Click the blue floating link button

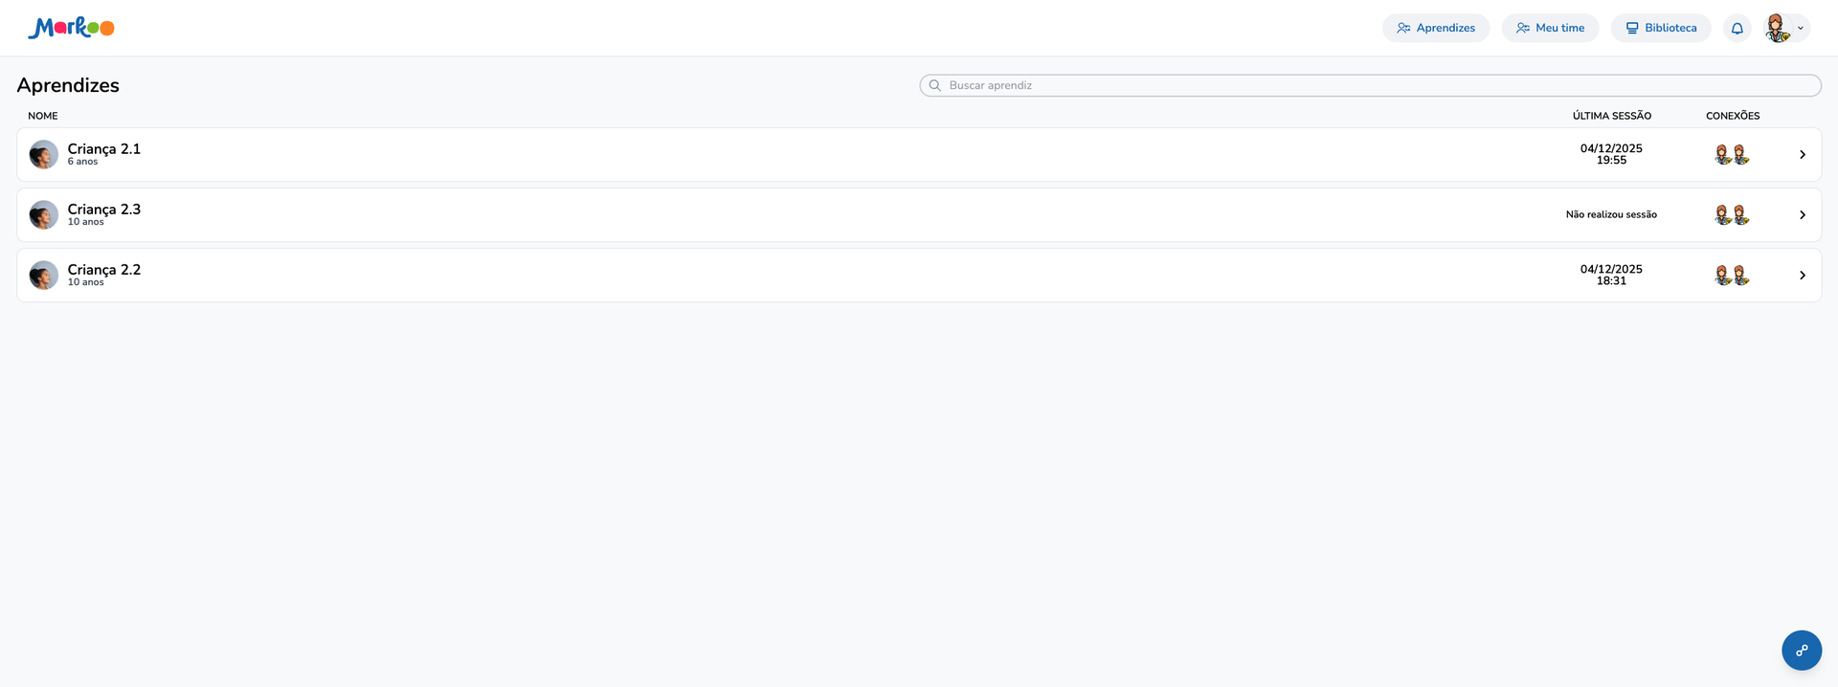tap(1801, 651)
